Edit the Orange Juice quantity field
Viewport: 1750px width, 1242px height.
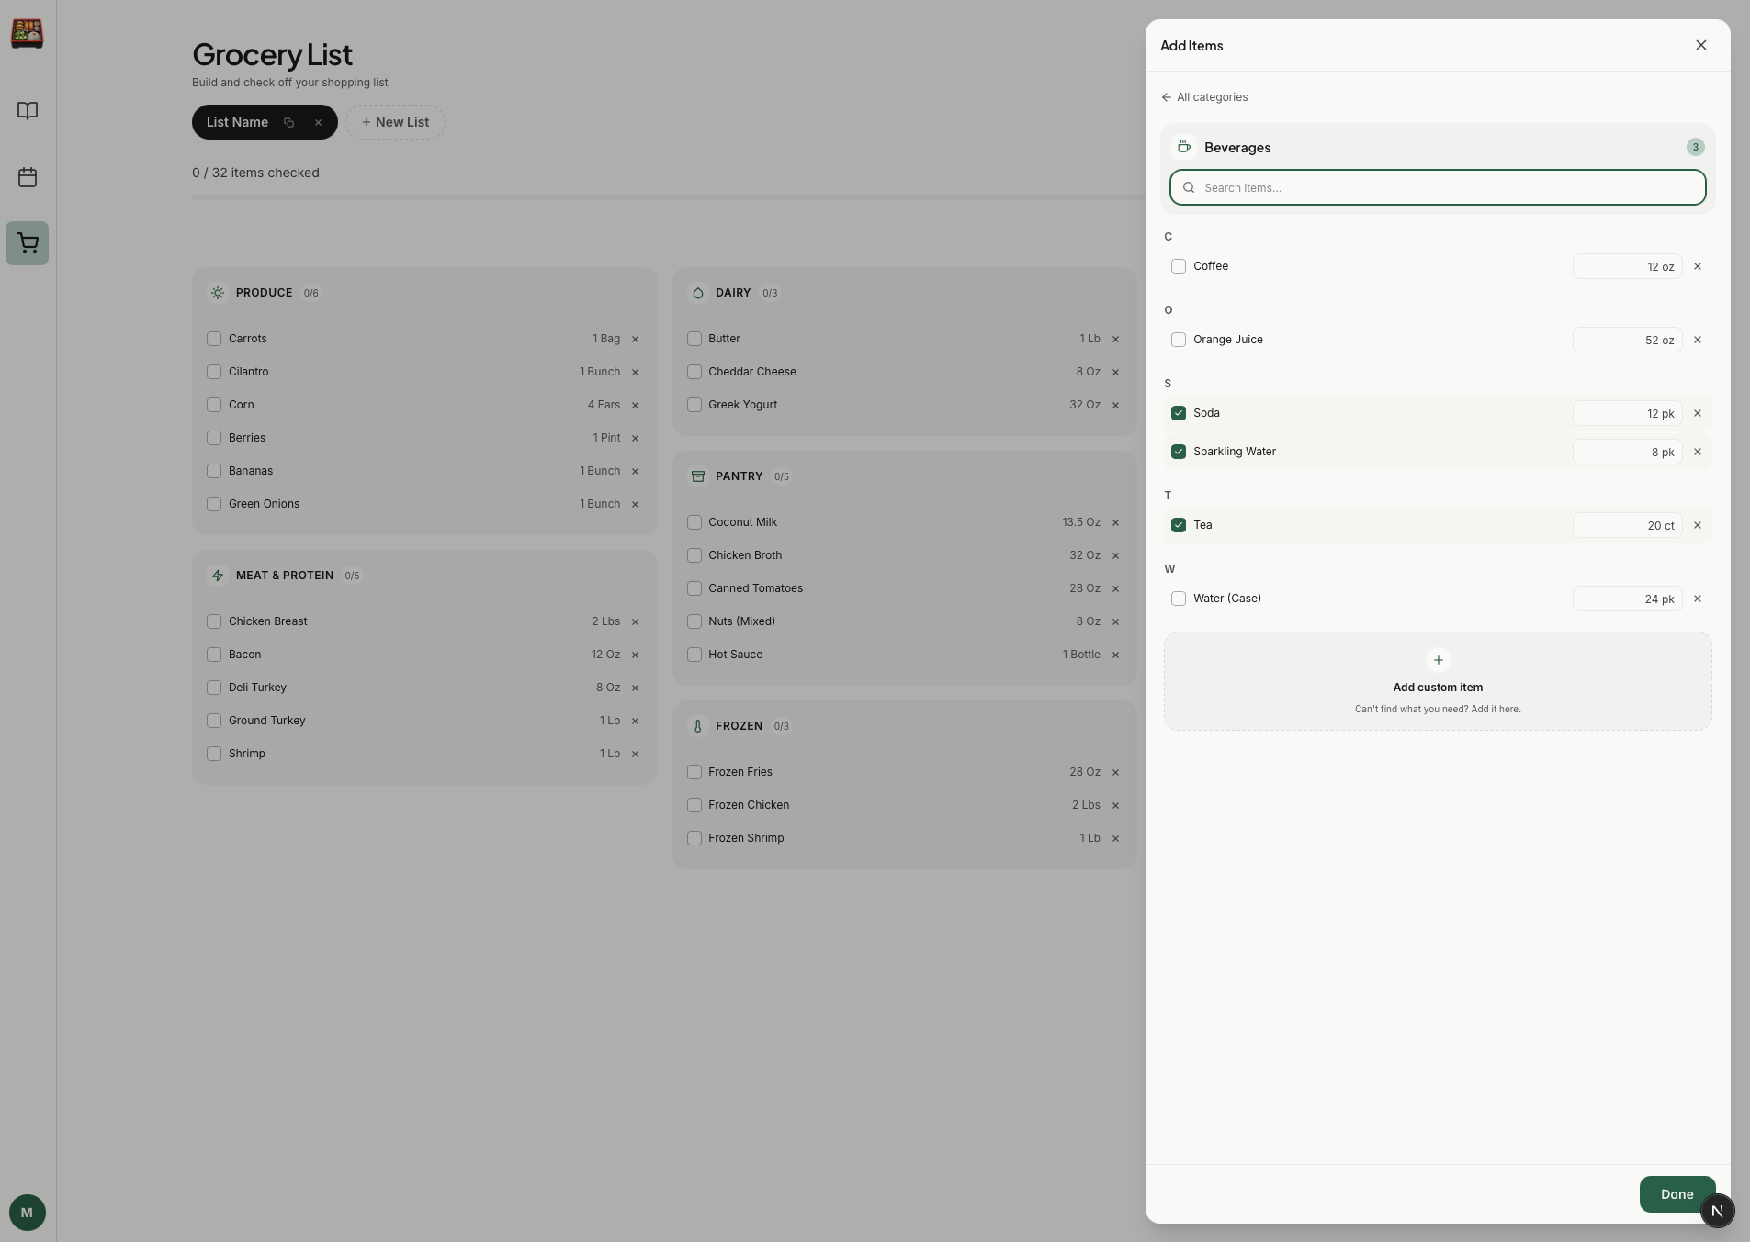pyautogui.click(x=1627, y=340)
